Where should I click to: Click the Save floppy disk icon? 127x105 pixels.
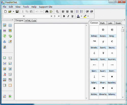coord(17,12)
